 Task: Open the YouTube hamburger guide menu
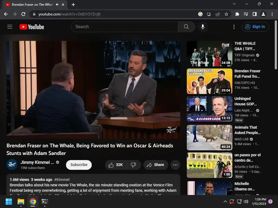click(10, 27)
